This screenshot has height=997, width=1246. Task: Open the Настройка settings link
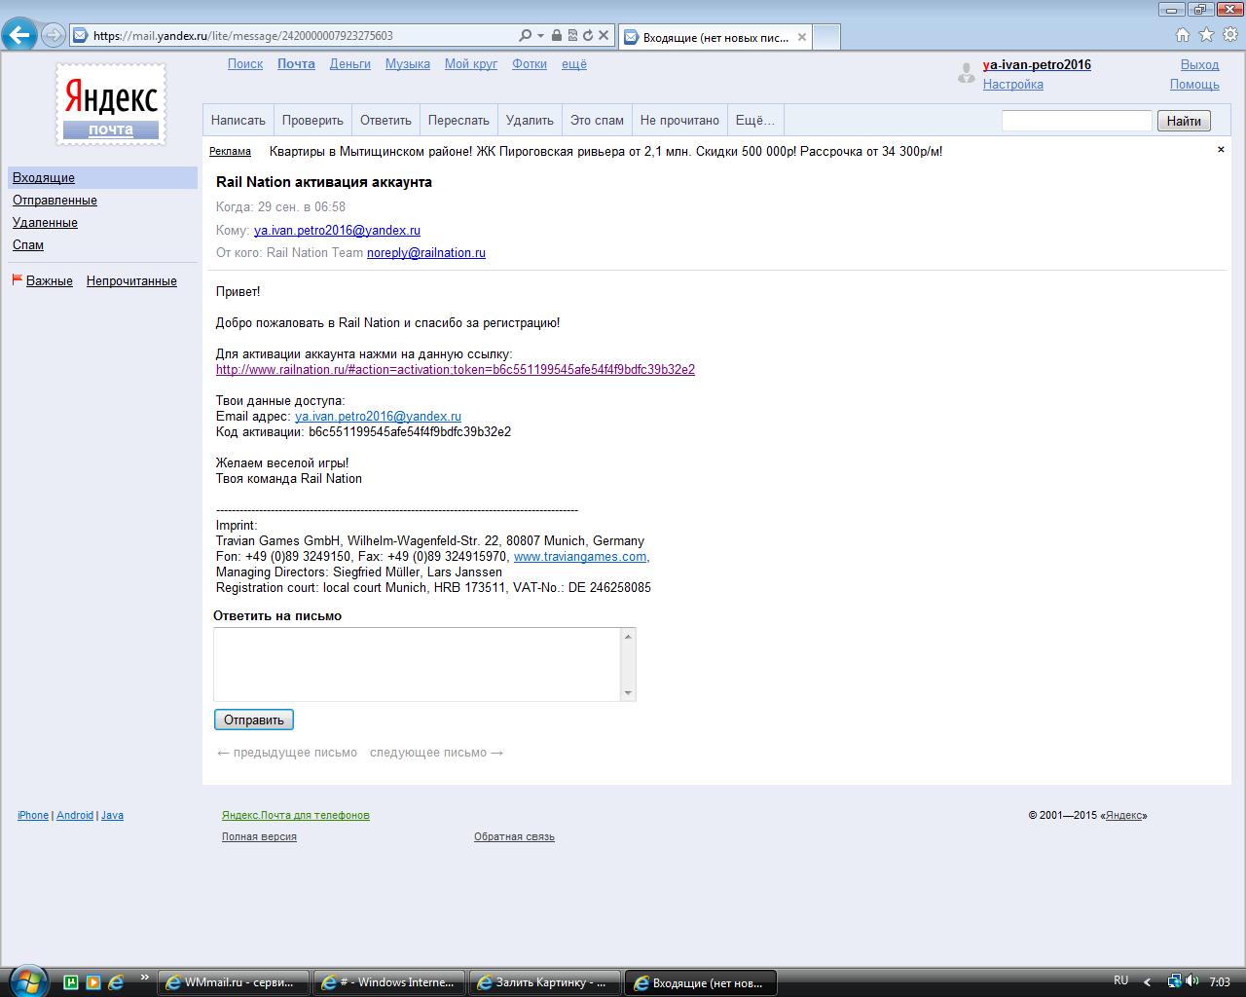point(1013,85)
